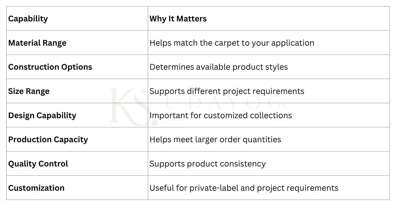Click 'Helps meet larger order quantities' text

click(215, 140)
